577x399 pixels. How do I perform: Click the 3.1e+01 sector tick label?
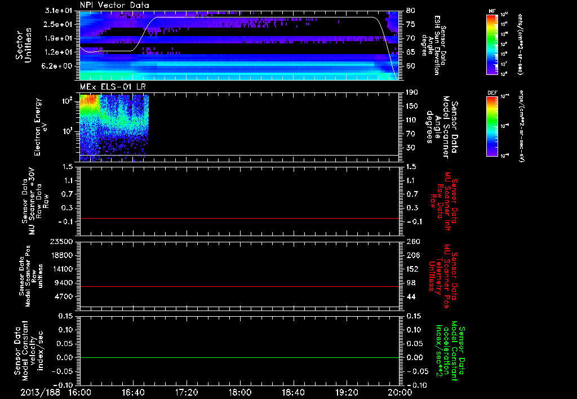[x=59, y=10]
